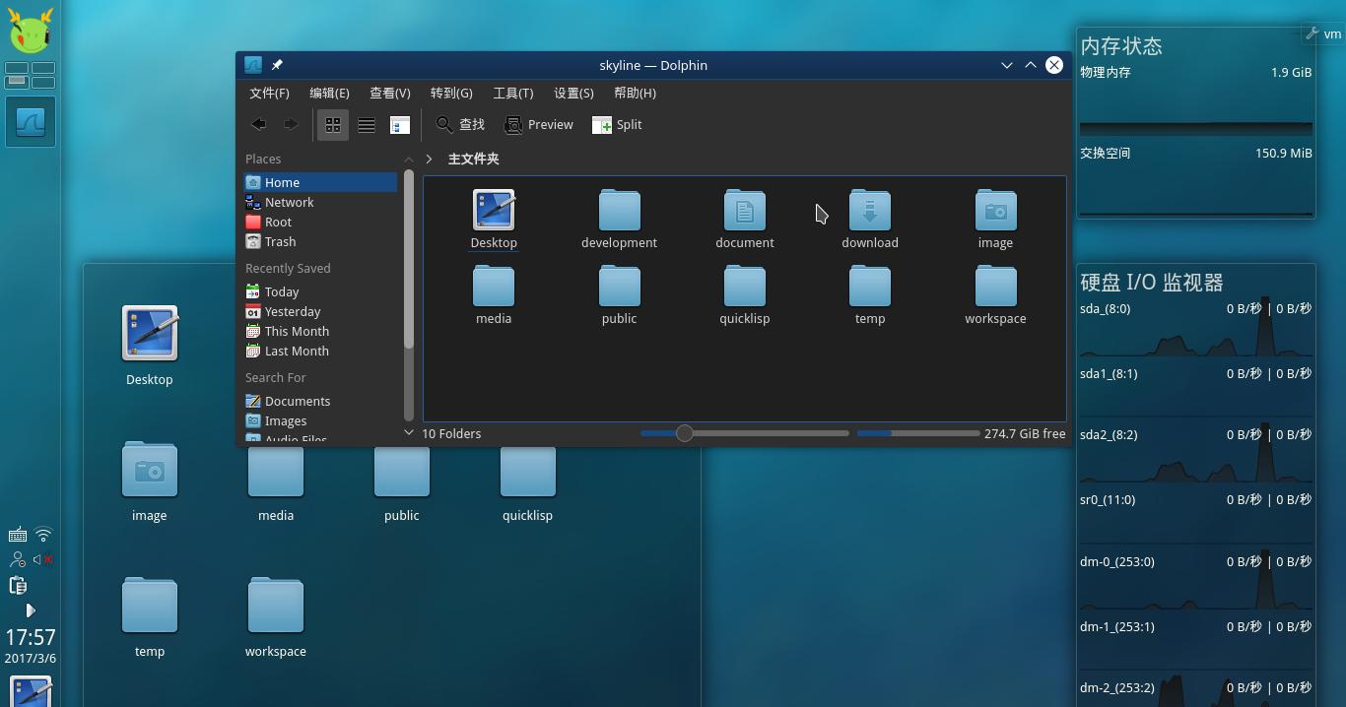This screenshot has height=707, width=1346.
Task: Switch to Compact view mode
Action: (367, 124)
